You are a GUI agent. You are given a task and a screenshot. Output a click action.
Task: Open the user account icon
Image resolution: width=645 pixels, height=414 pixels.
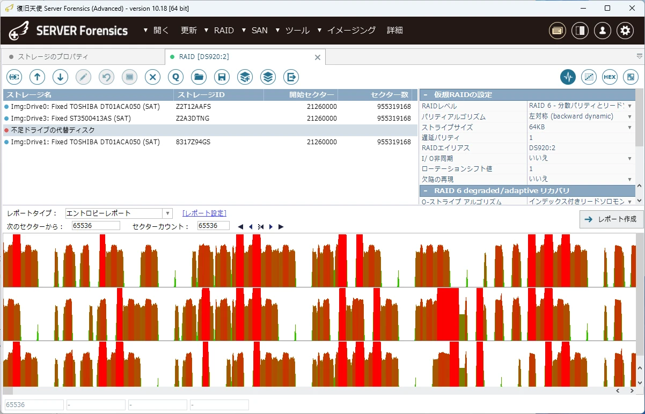pyautogui.click(x=603, y=31)
